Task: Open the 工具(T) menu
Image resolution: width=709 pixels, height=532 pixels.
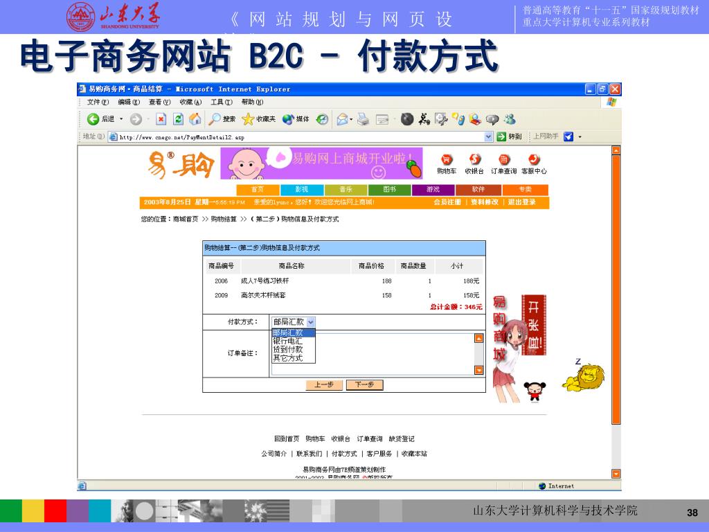Action: 221,103
